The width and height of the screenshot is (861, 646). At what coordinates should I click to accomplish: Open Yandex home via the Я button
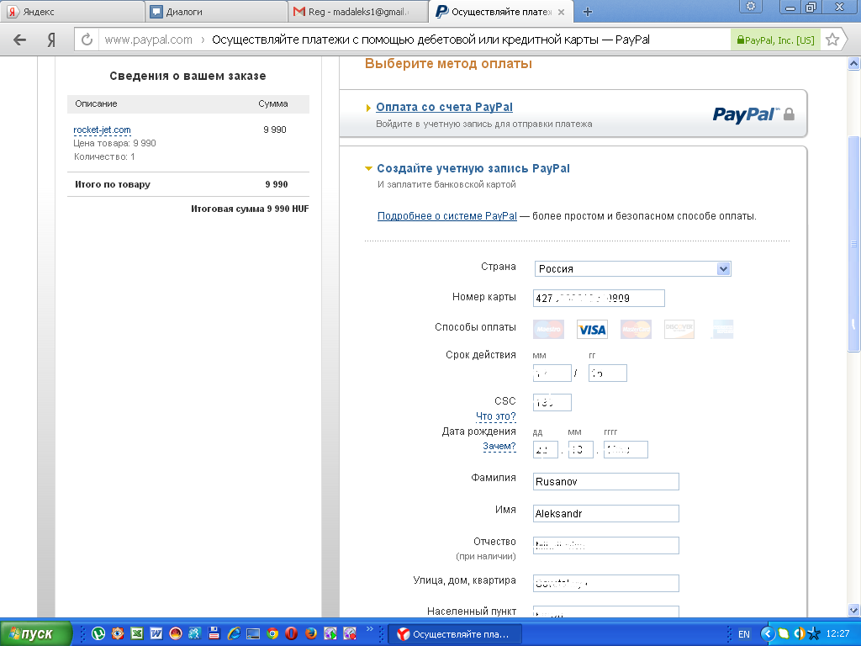click(51, 40)
